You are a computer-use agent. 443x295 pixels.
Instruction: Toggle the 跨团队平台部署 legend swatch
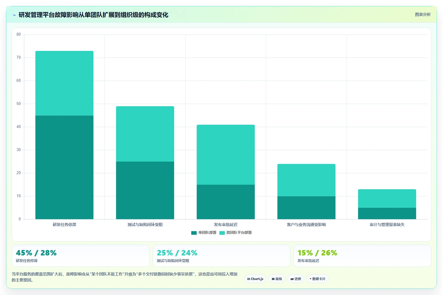pos(222,233)
